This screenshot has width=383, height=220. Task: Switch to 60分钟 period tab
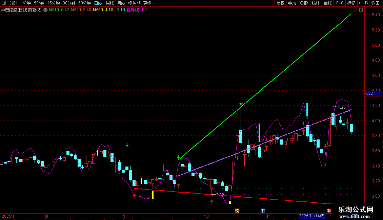pyautogui.click(x=85, y=3)
